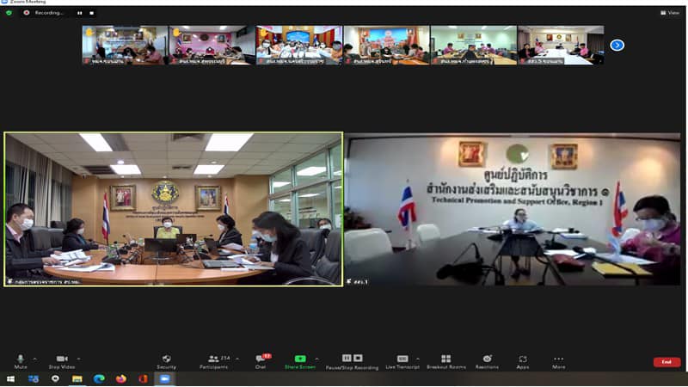Open Live Transcript settings

coord(402,361)
